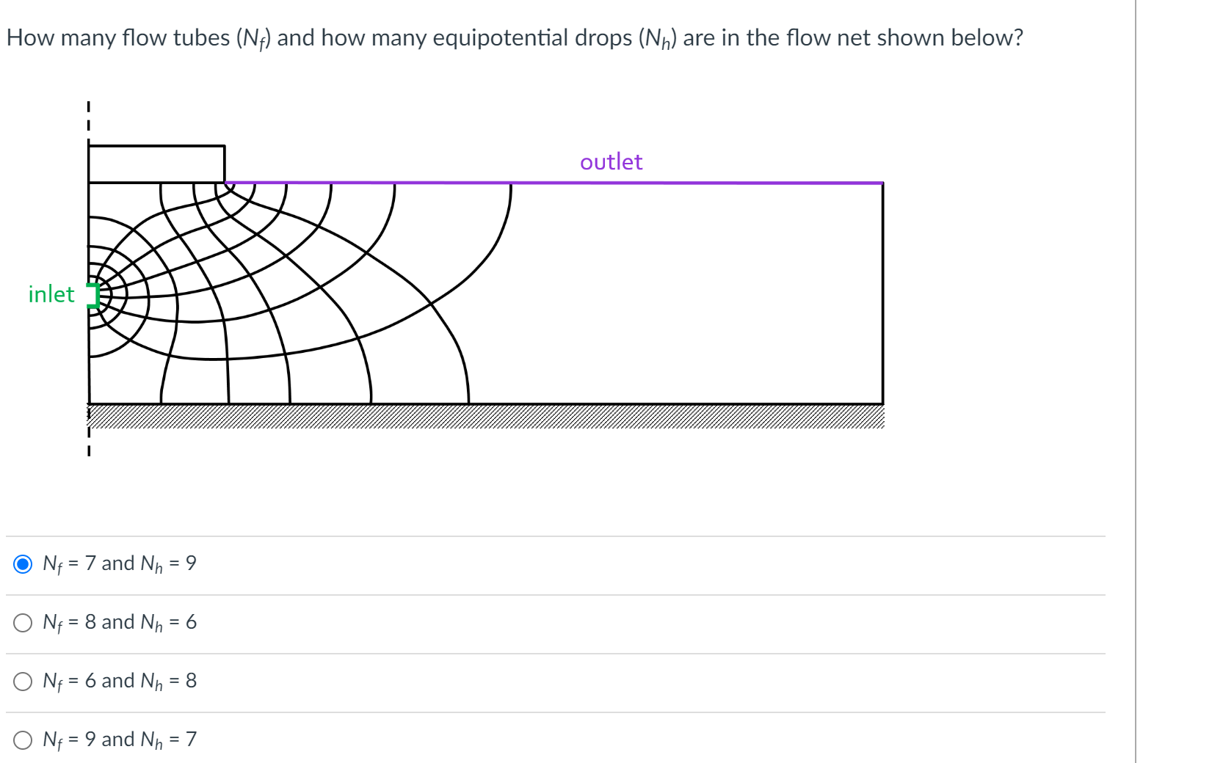Select the radio option Nf = 8 and Nh = 6
The height and width of the screenshot is (763, 1212).
click(x=24, y=622)
